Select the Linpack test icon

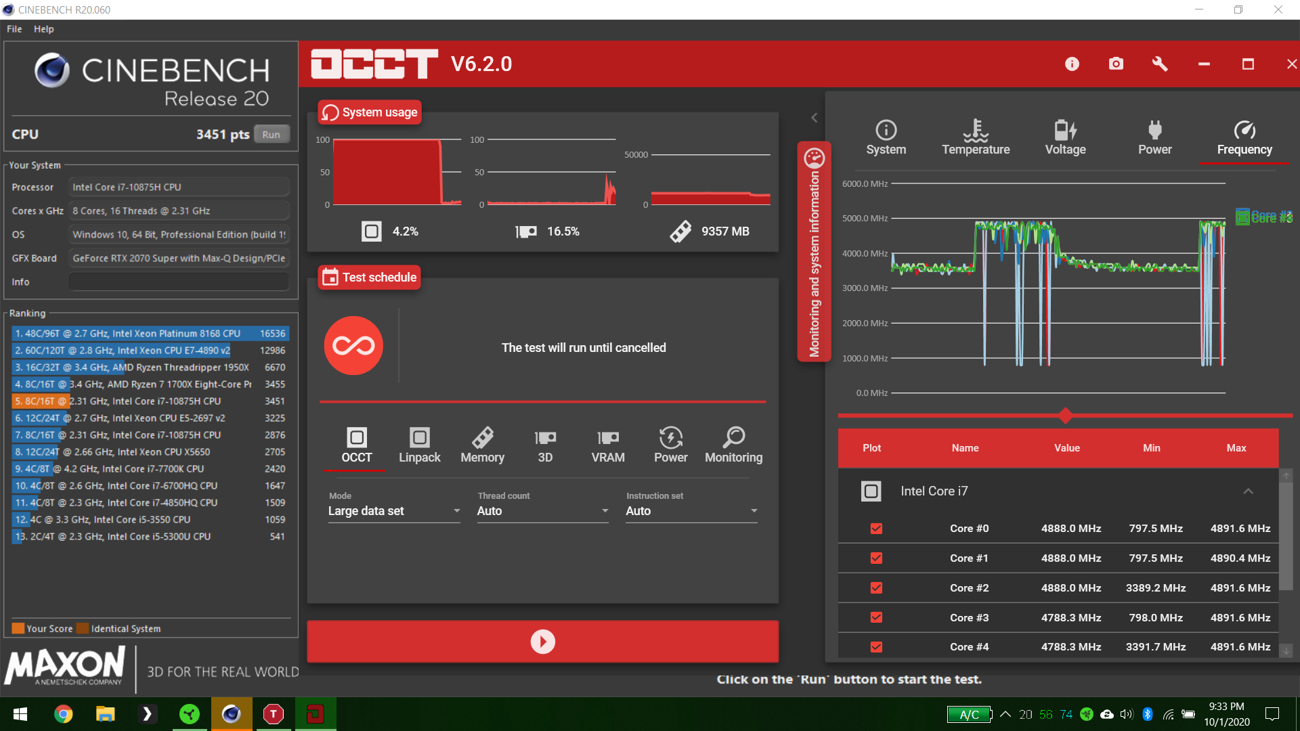(419, 445)
